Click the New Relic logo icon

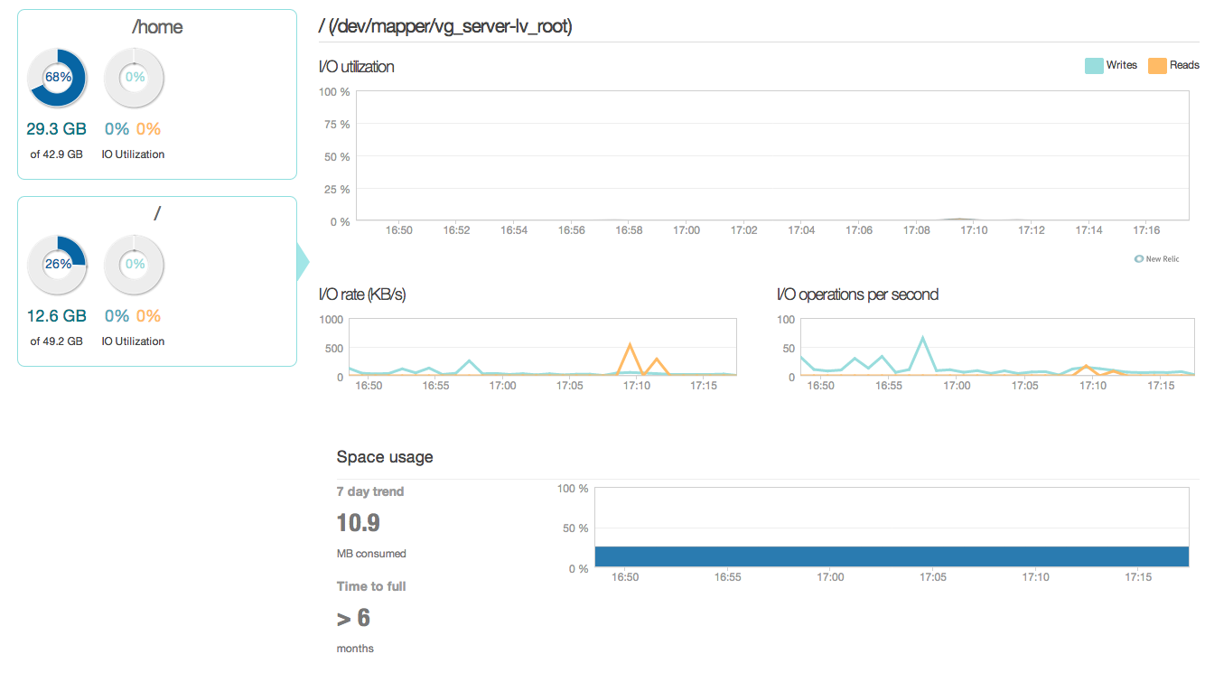1139,259
